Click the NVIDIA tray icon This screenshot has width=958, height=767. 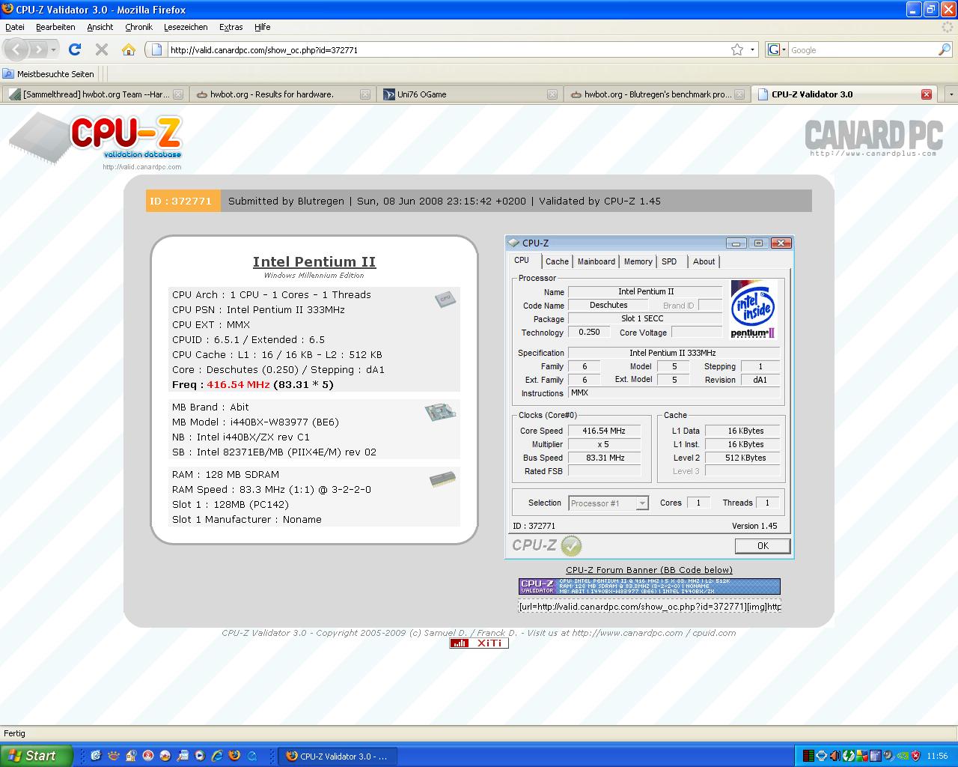[903, 756]
